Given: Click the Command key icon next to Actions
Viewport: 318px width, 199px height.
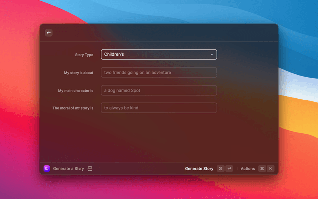Looking at the screenshot, I should click(x=262, y=169).
